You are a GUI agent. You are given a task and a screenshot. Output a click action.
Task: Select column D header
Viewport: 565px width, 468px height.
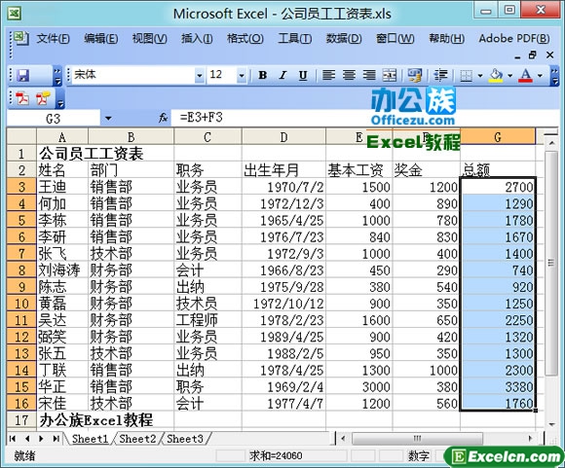pyautogui.click(x=283, y=137)
